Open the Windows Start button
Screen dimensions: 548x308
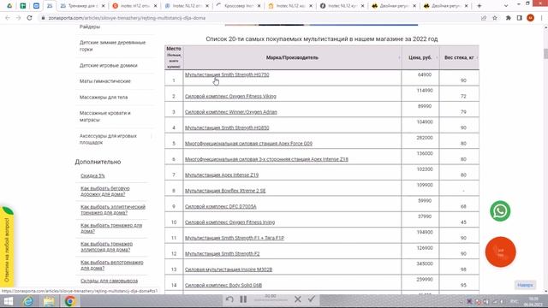tap(8, 301)
